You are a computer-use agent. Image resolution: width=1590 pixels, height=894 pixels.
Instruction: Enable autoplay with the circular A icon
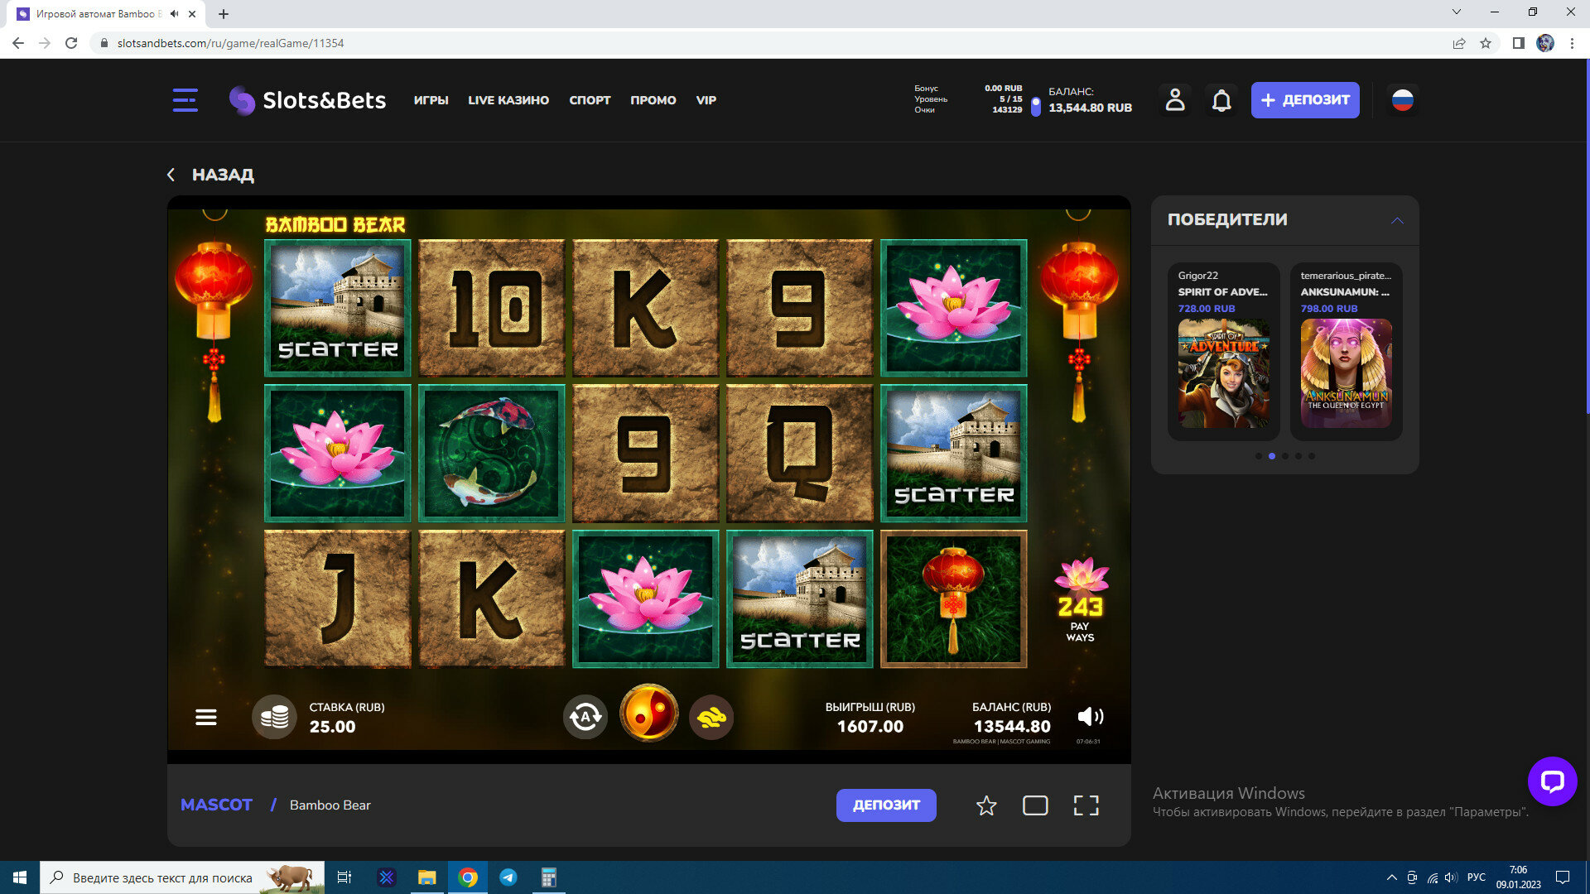[x=585, y=717]
